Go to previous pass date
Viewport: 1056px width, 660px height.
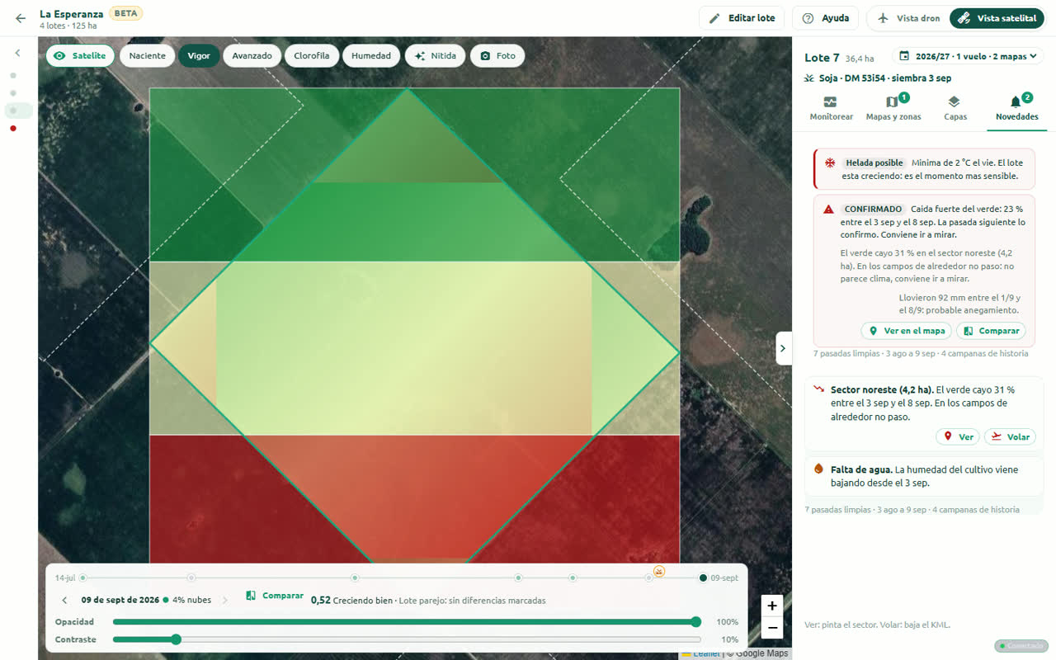(x=64, y=600)
